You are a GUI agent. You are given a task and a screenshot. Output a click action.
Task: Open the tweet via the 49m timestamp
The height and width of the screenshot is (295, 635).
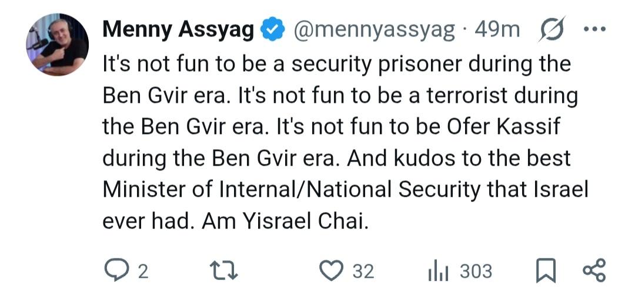click(x=496, y=30)
